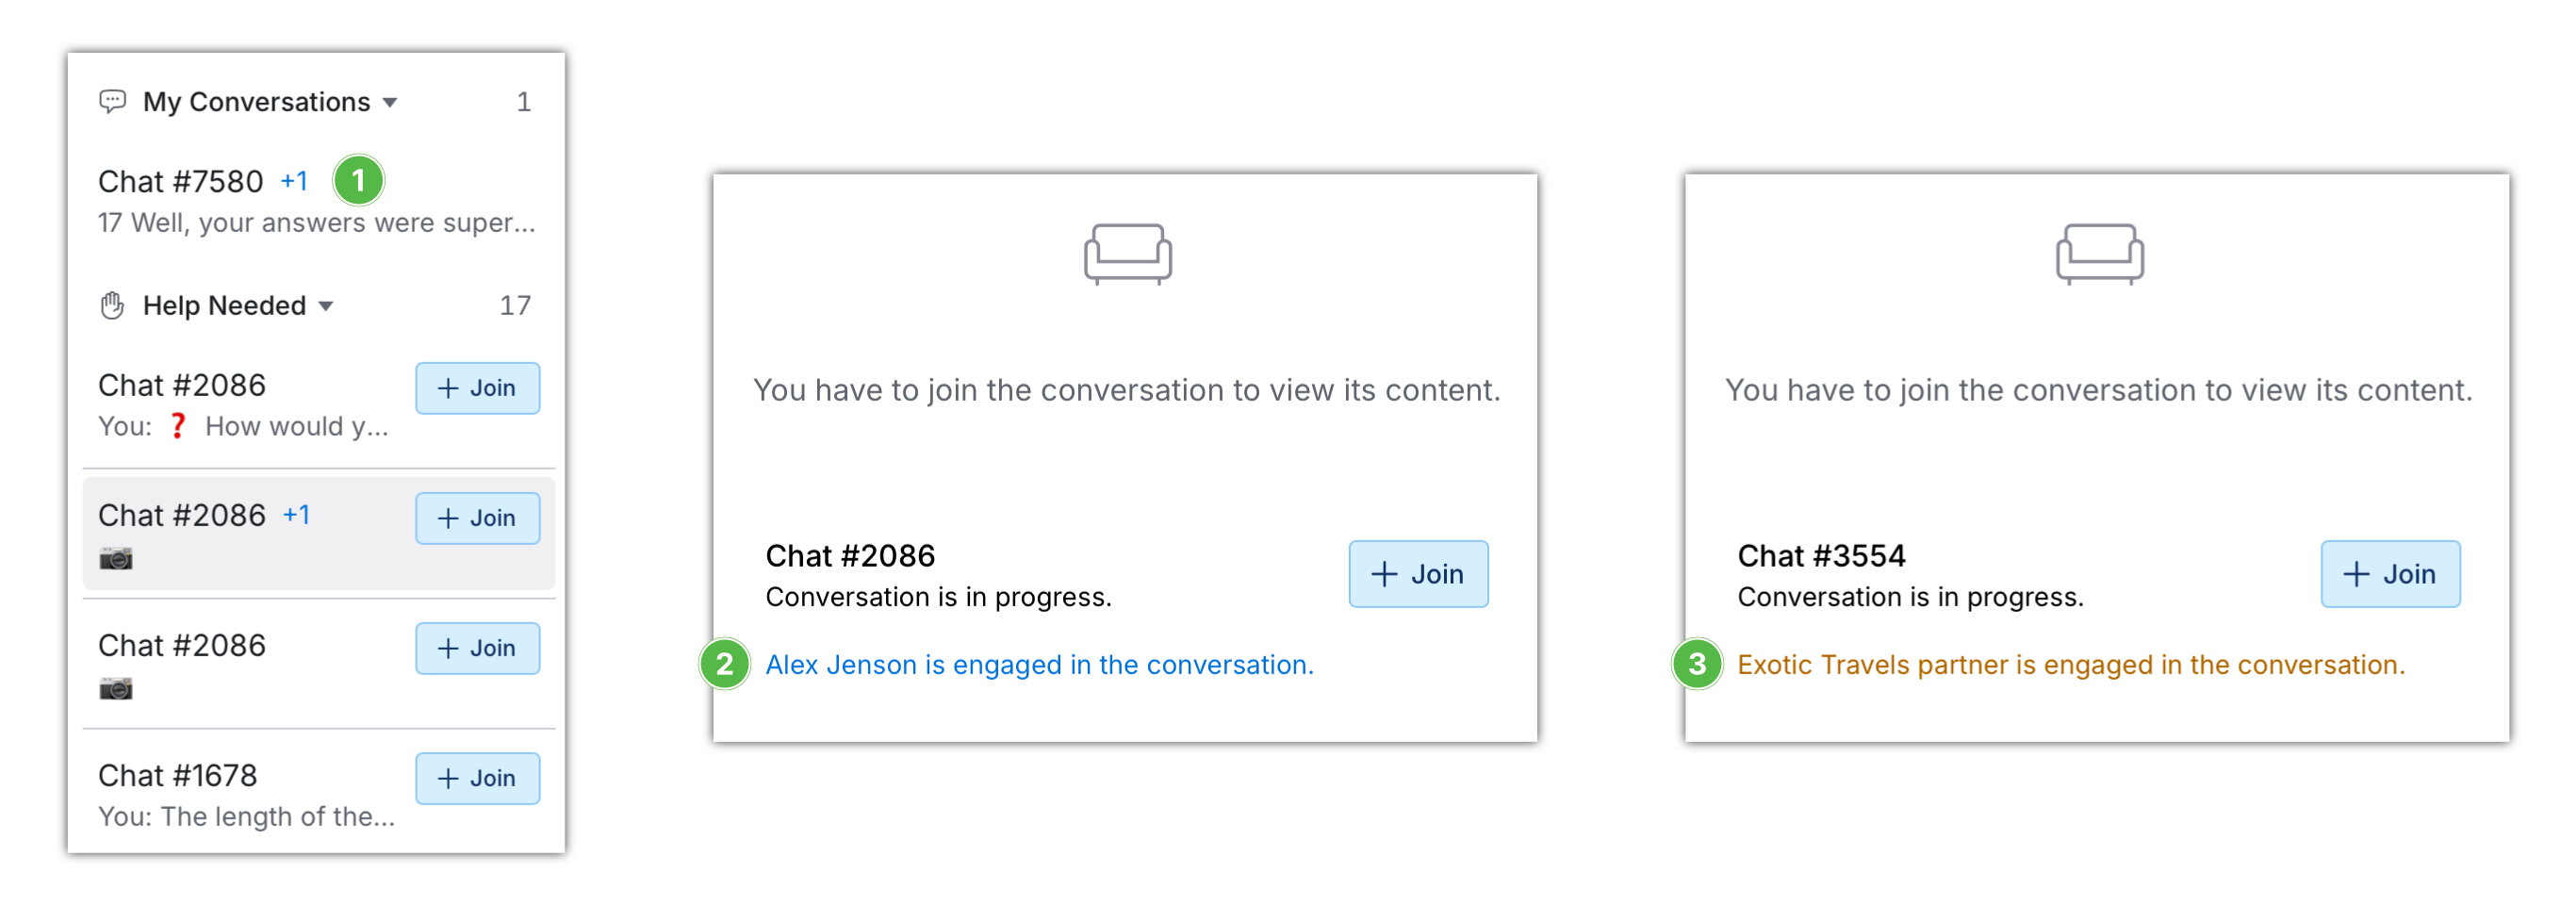This screenshot has width=2576, height=906.
Task: Join Chat #3554 conversation in progress
Action: (x=2389, y=574)
